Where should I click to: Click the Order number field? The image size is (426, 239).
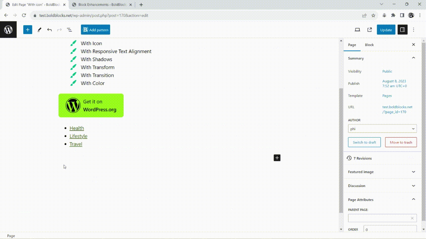390,229
